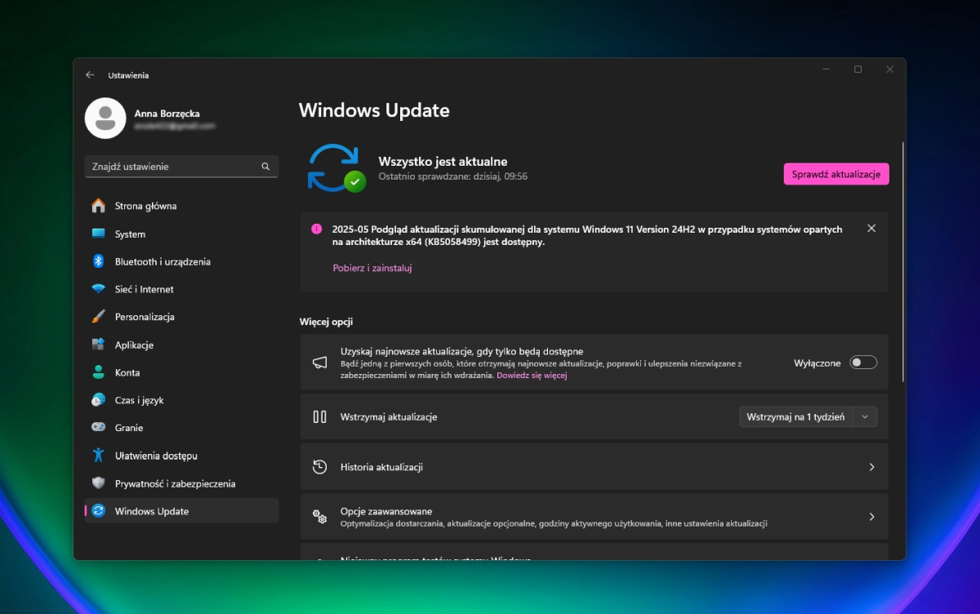The image size is (980, 614).
Task: Click the Windows Update sync icon in sidebar
Action: tap(99, 511)
